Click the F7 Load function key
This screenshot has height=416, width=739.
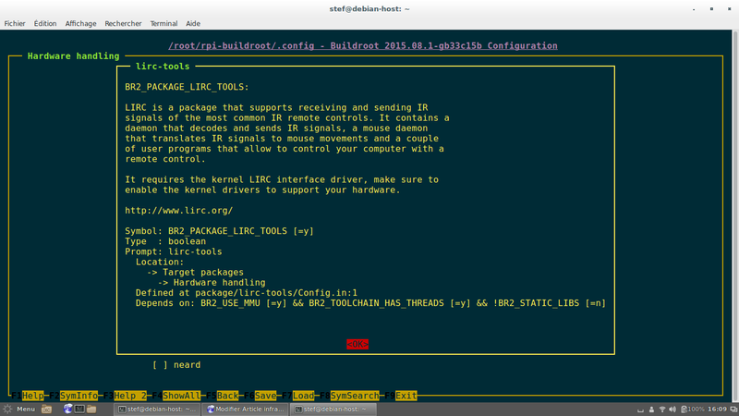tap(297, 396)
